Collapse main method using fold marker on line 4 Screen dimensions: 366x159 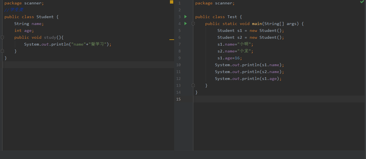point(193,24)
